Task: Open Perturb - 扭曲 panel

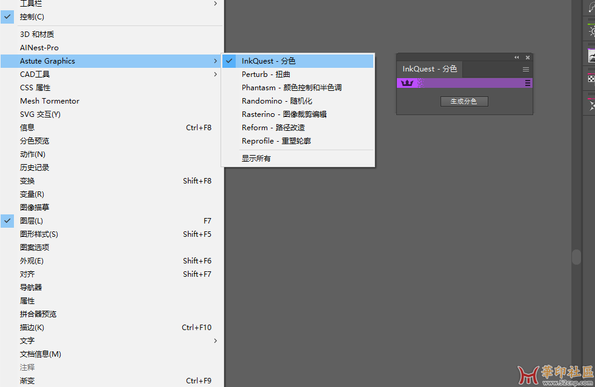Action: (x=298, y=74)
